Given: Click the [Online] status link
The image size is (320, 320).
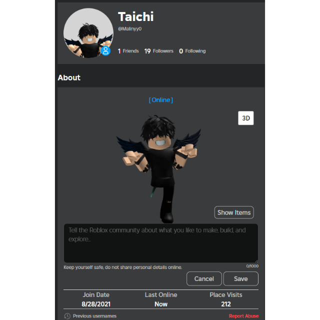Looking at the screenshot, I should pos(161,100).
